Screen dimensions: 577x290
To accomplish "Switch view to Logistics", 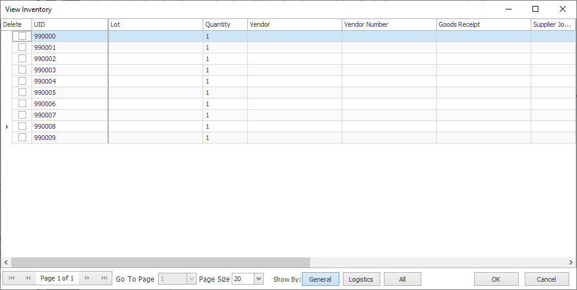I will pyautogui.click(x=361, y=279).
